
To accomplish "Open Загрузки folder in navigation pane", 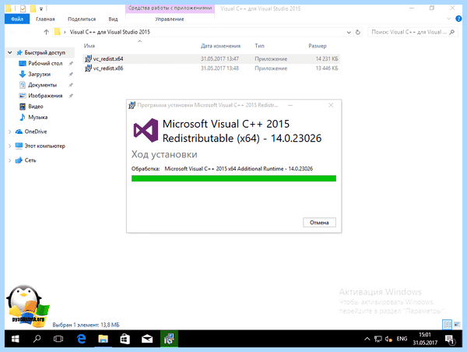I will click(x=39, y=74).
